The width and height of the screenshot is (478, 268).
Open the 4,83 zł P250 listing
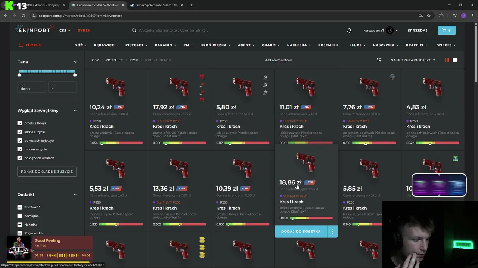[433, 109]
